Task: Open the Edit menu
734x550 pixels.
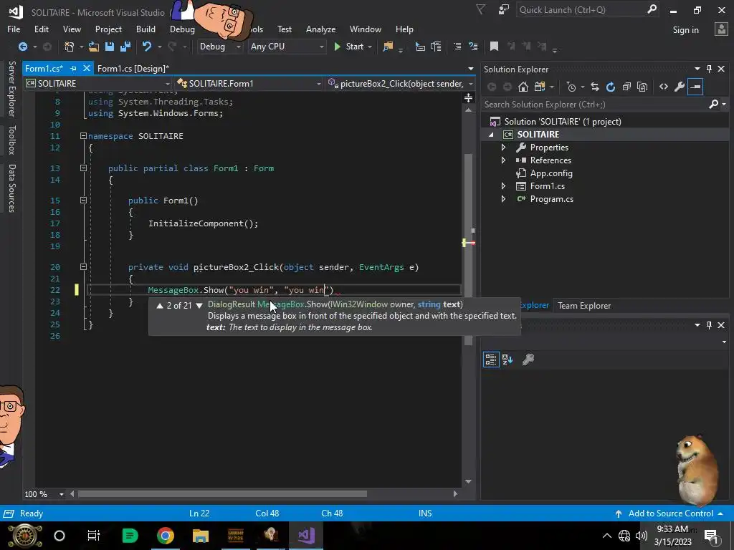Action: point(41,29)
